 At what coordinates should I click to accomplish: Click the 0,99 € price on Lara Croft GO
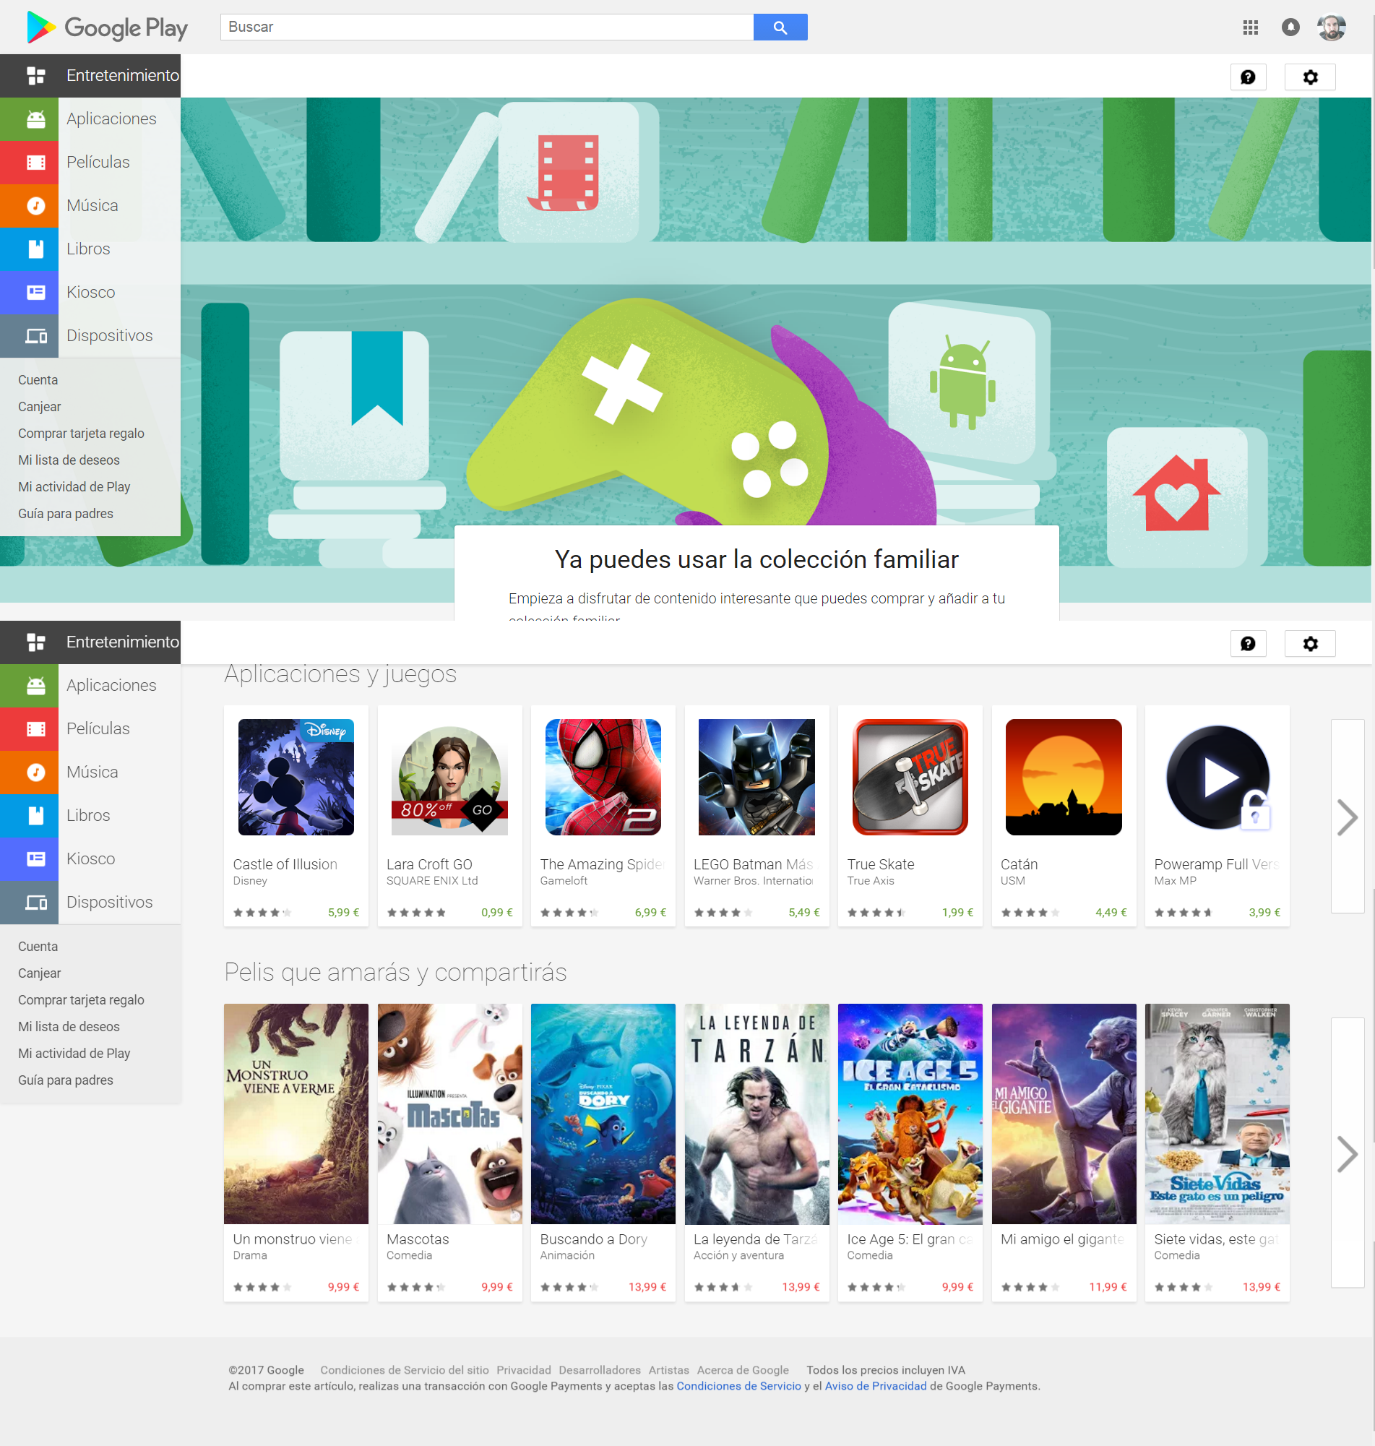pyautogui.click(x=497, y=913)
